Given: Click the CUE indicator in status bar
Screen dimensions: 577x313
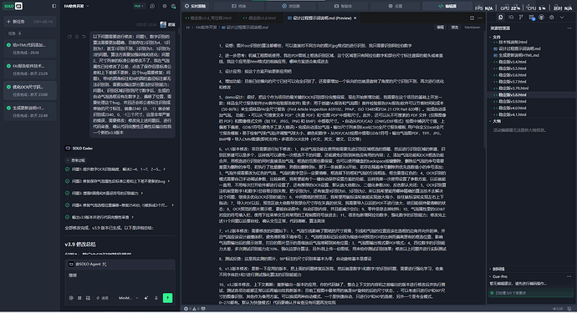Looking at the screenshot, I should 558,309.
